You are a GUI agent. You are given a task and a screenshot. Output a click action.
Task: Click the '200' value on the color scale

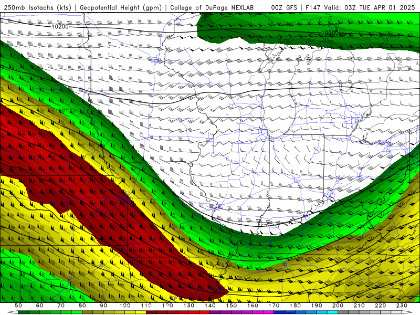point(338,306)
